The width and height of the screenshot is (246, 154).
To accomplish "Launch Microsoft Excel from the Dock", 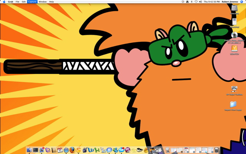I will click(x=97, y=150).
